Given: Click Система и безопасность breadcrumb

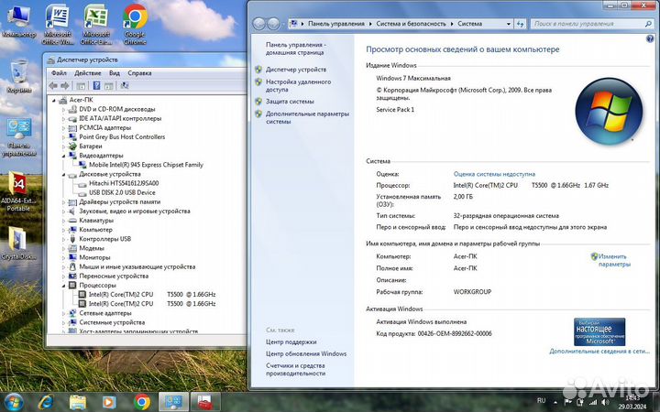Looking at the screenshot, I should coord(411,24).
